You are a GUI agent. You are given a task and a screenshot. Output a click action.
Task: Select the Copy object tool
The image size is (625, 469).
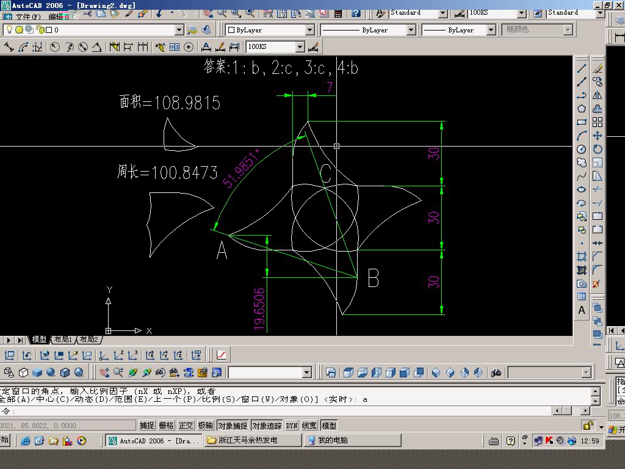598,82
